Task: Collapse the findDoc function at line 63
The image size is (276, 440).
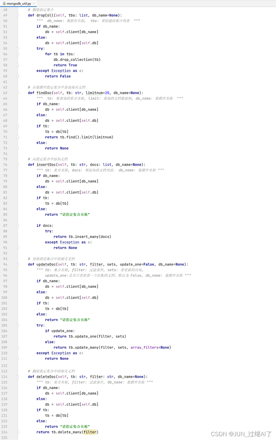Action: tap(18, 93)
